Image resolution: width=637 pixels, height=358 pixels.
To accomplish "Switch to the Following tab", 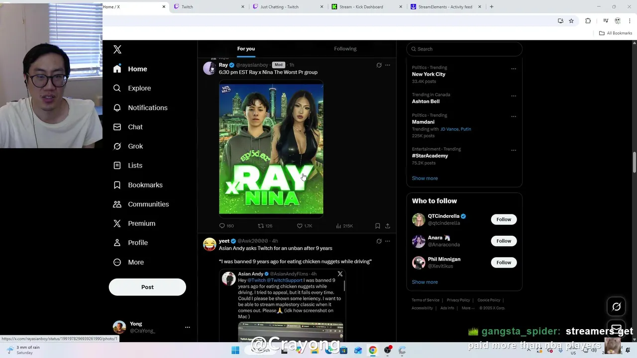I will 345,49.
